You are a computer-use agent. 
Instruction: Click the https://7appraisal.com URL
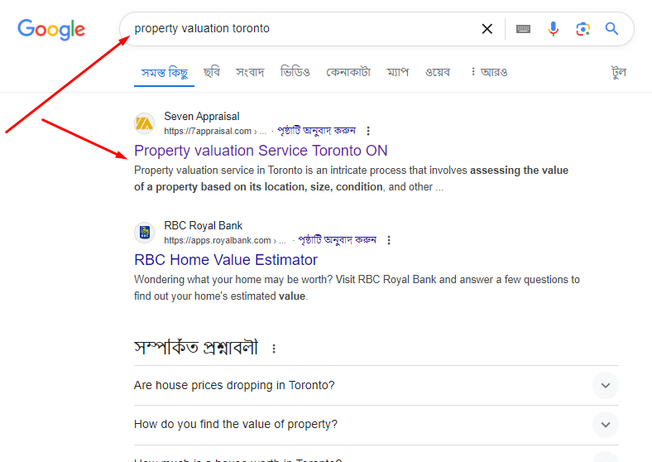[x=215, y=131]
